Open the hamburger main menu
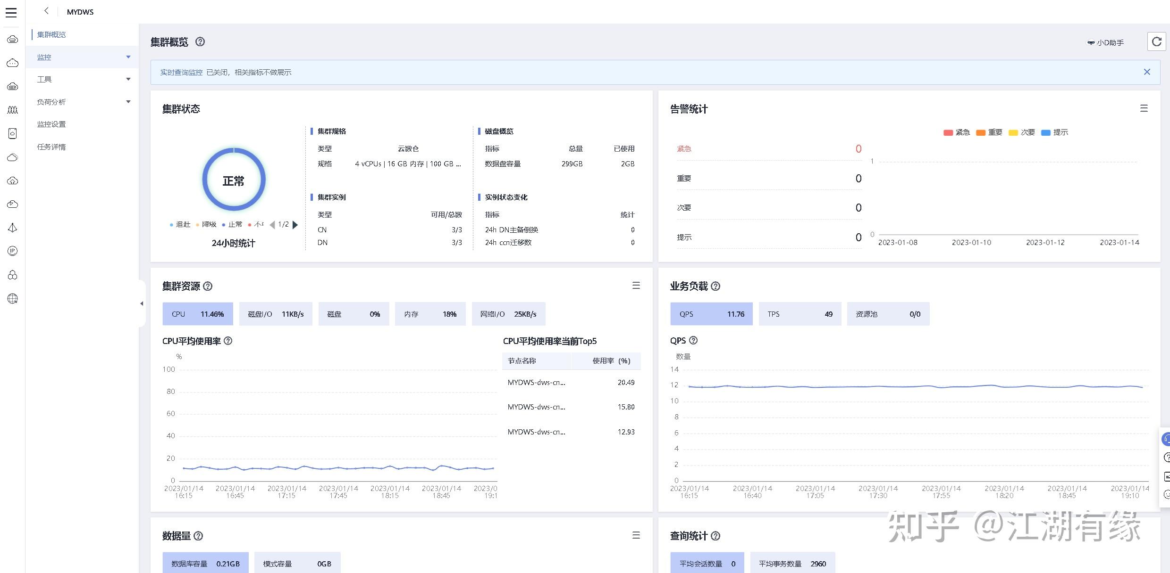 click(x=11, y=12)
